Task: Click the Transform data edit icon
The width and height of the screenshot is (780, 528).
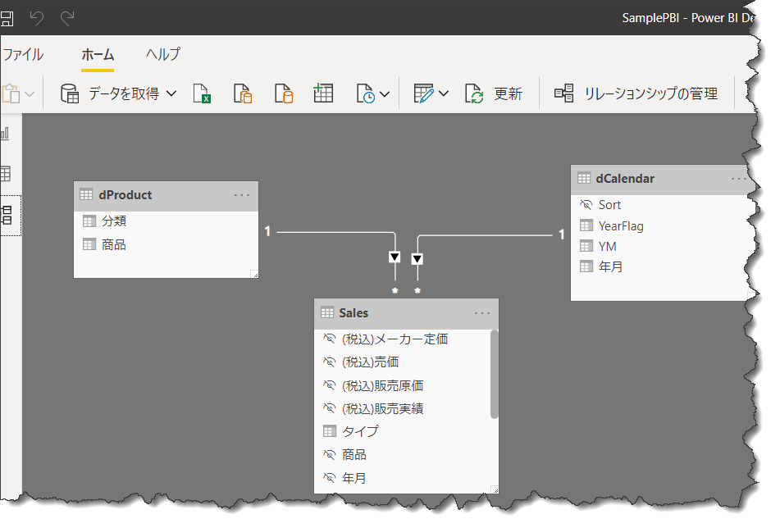Action: 424,93
